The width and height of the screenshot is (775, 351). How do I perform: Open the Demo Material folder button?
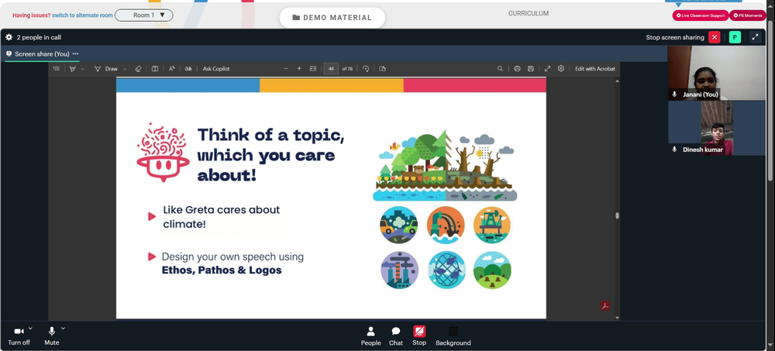[x=332, y=18]
